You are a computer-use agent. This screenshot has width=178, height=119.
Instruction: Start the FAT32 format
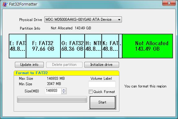click(102, 102)
